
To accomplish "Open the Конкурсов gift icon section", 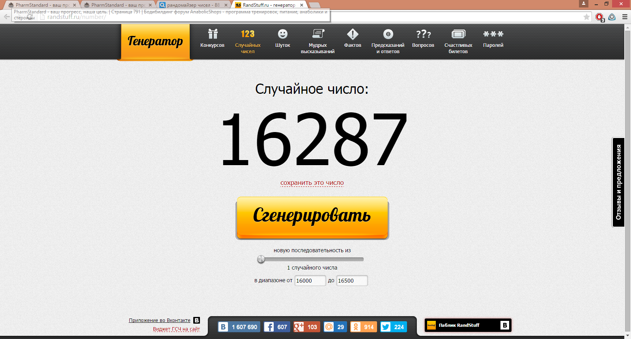I will (212, 39).
